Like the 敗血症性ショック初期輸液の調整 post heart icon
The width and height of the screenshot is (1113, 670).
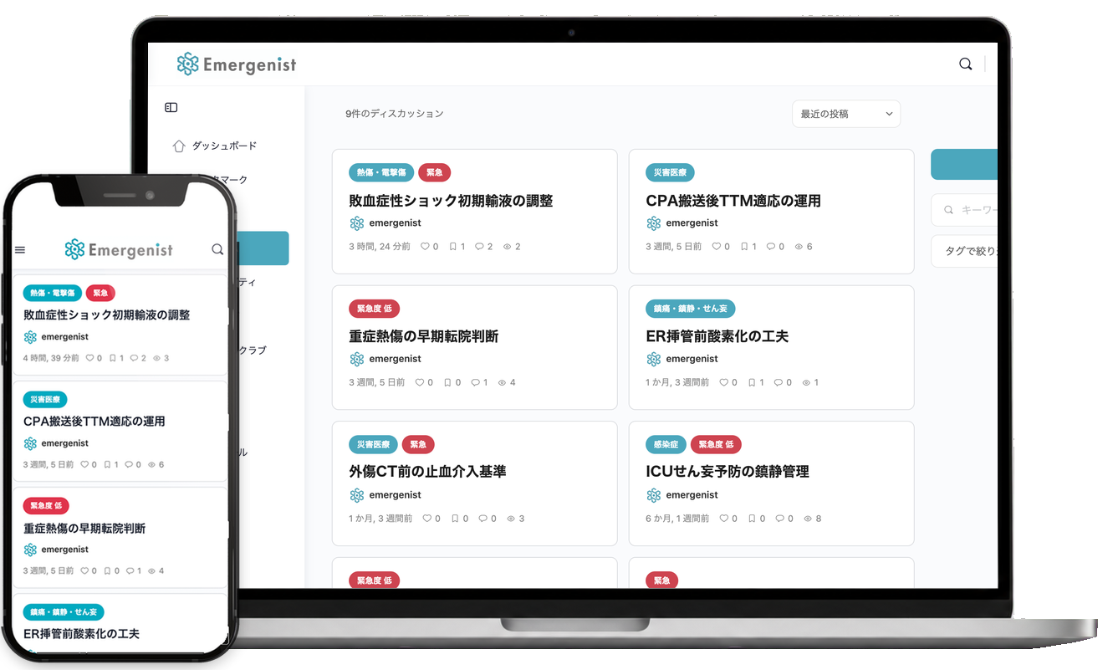(425, 247)
